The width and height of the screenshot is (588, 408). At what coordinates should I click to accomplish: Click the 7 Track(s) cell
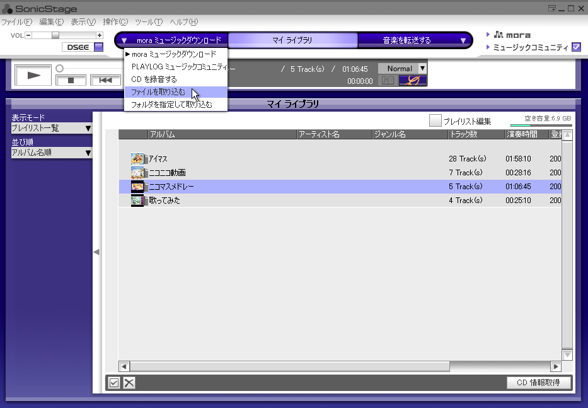[466, 173]
